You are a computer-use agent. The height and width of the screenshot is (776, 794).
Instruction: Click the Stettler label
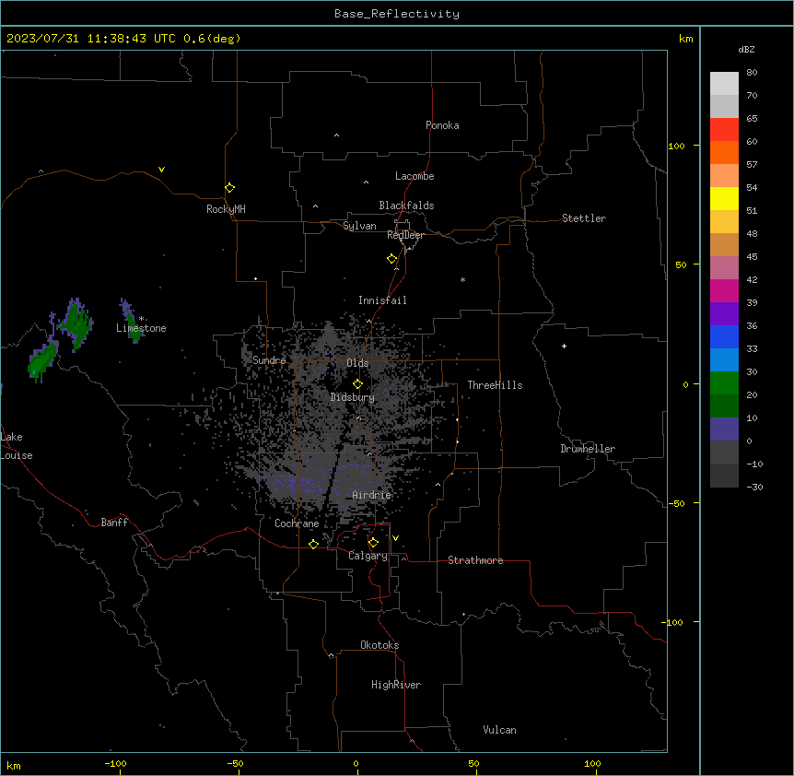click(x=584, y=218)
